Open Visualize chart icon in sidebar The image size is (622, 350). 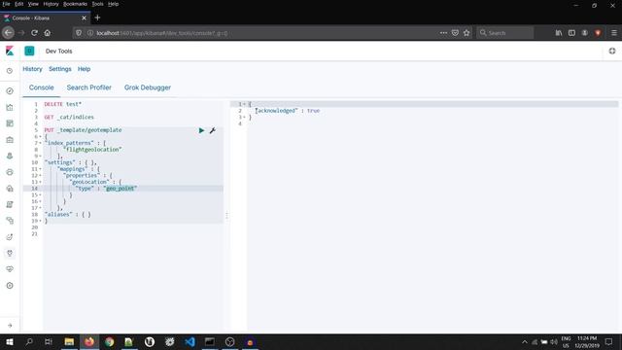pos(10,107)
